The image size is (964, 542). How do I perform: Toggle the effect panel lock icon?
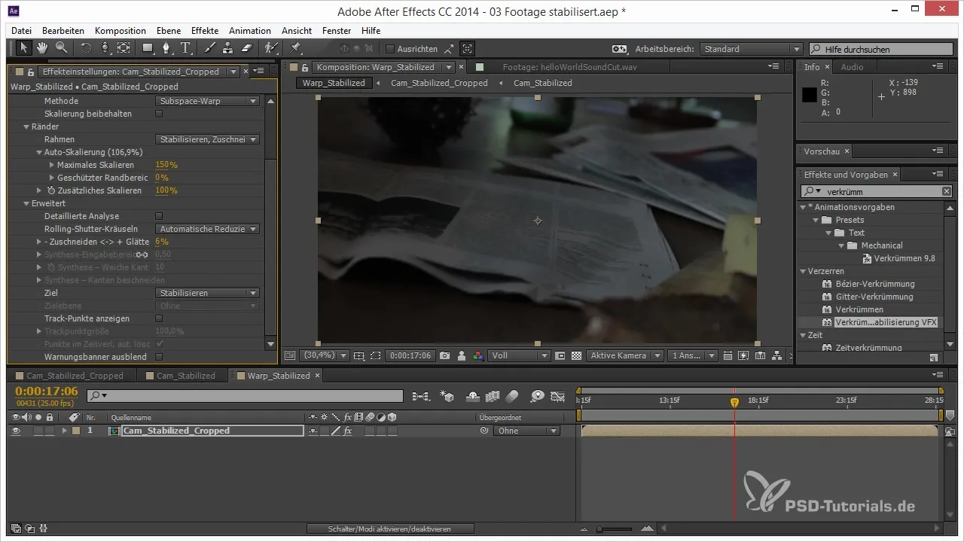[x=31, y=72]
